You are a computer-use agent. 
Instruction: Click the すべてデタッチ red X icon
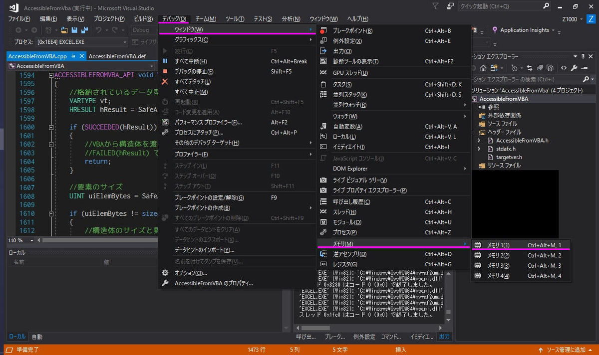(165, 82)
